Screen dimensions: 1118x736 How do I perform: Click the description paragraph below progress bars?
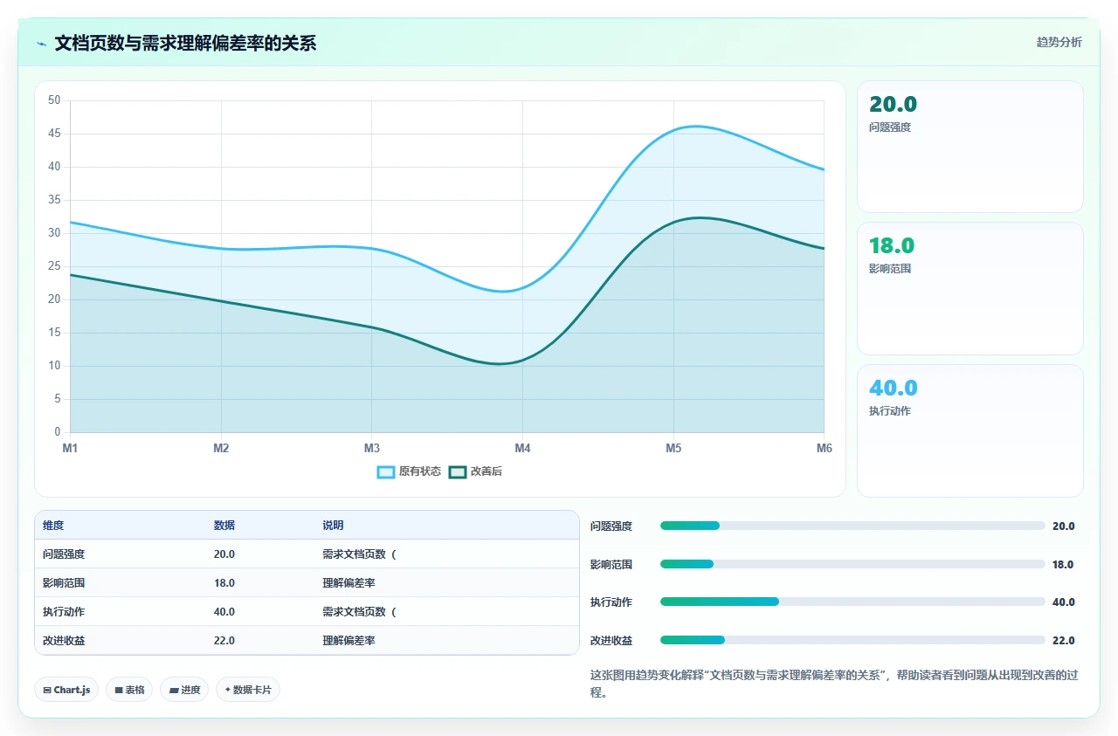836,684
